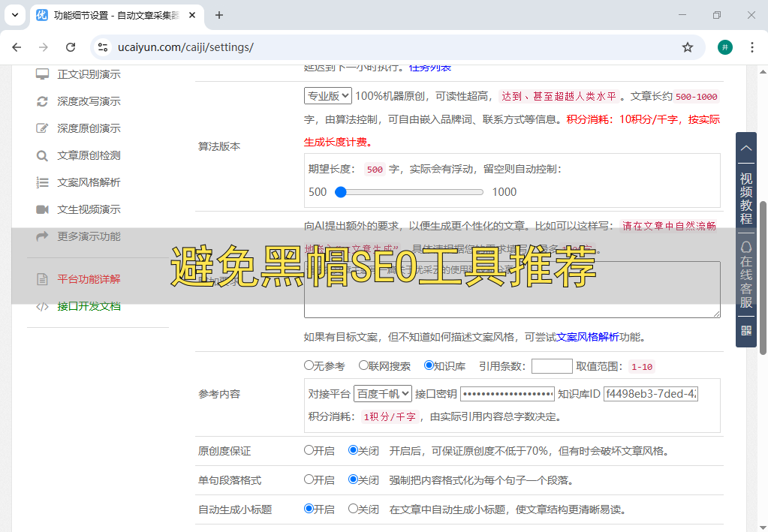Bookmark this page with star icon
Viewport: 768px width, 532px height.
(x=688, y=47)
